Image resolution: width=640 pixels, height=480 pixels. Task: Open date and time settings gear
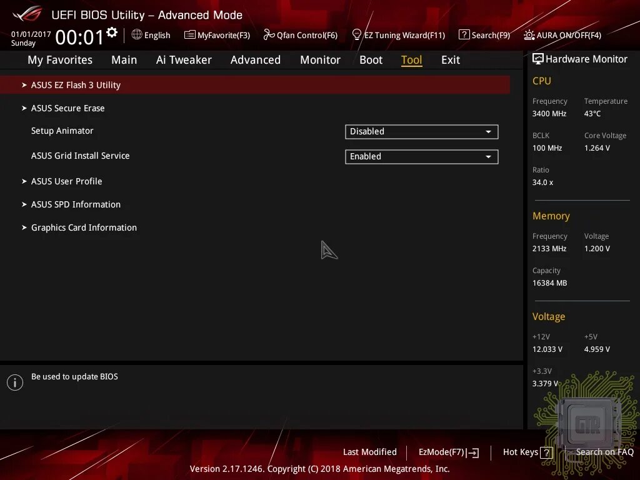tap(112, 32)
